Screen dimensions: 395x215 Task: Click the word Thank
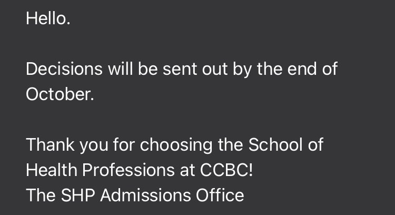(x=51, y=145)
